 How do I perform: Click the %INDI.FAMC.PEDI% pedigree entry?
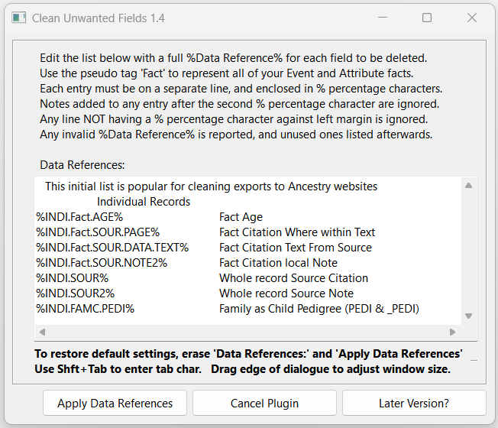pyautogui.click(x=85, y=309)
